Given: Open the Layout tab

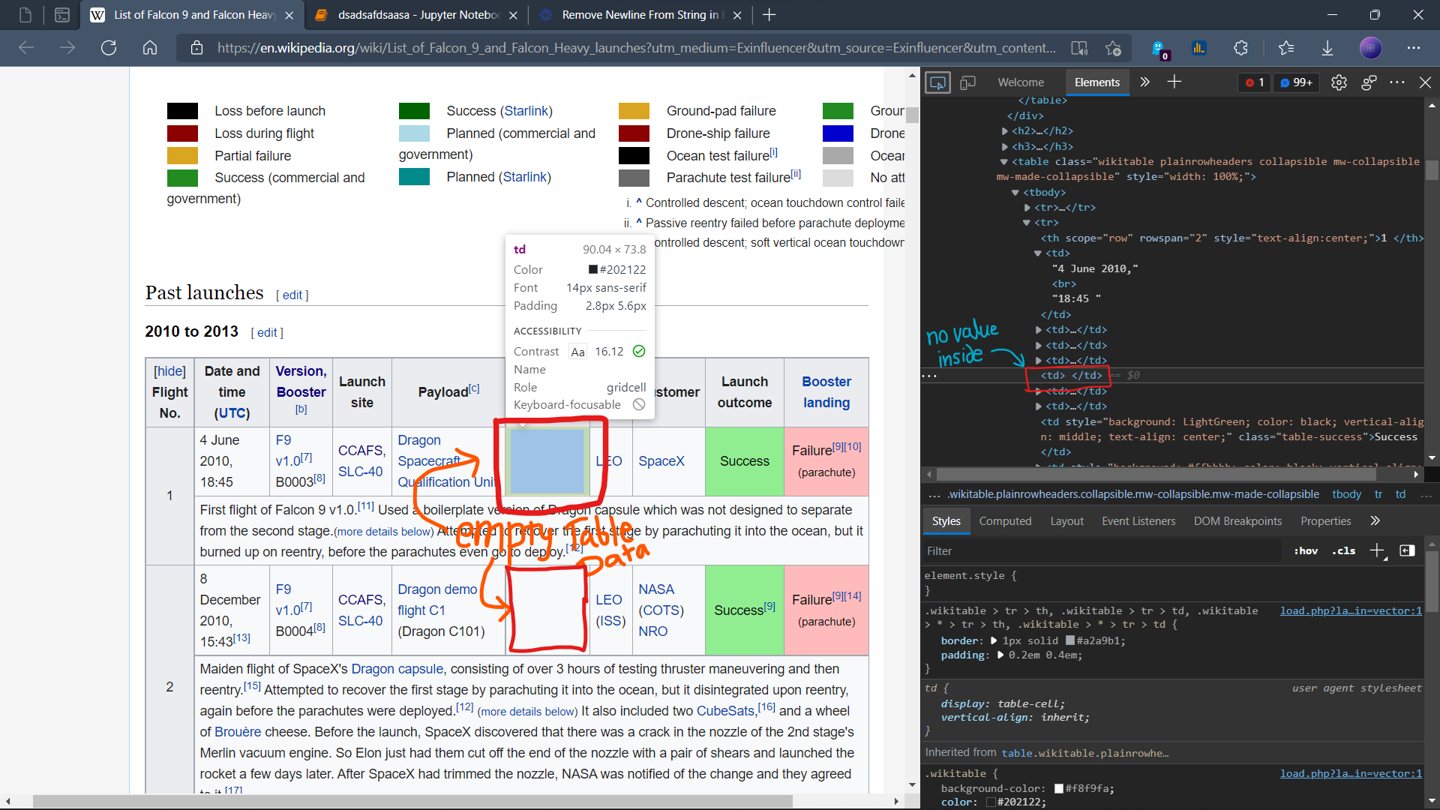Looking at the screenshot, I should click(x=1066, y=521).
